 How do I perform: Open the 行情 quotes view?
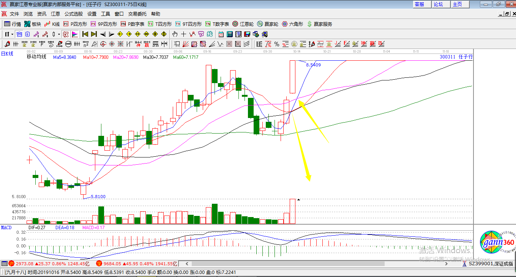13,24
